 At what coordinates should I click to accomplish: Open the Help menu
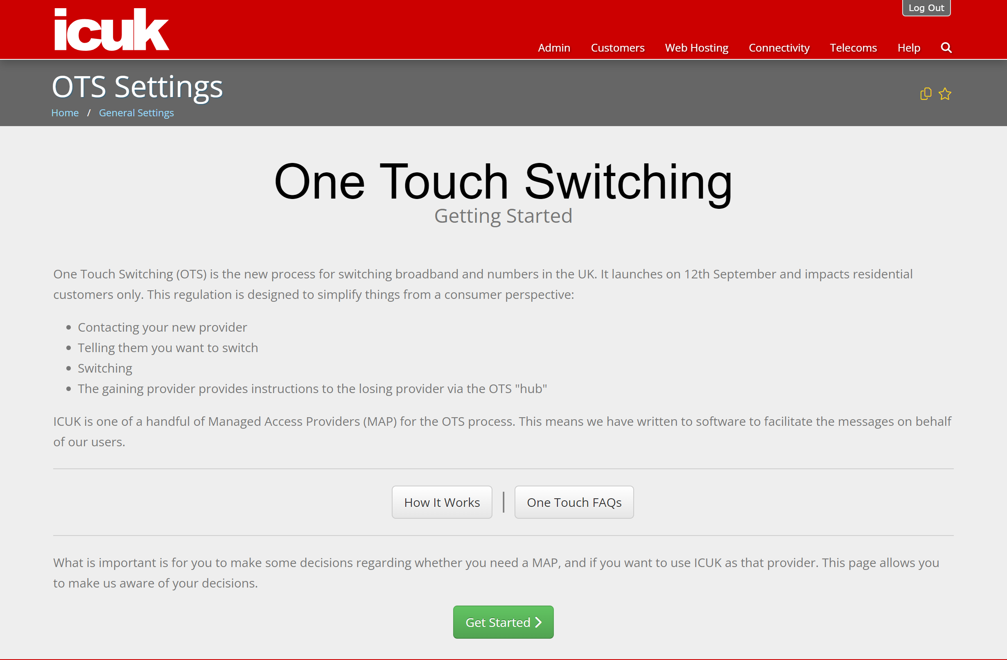(908, 47)
